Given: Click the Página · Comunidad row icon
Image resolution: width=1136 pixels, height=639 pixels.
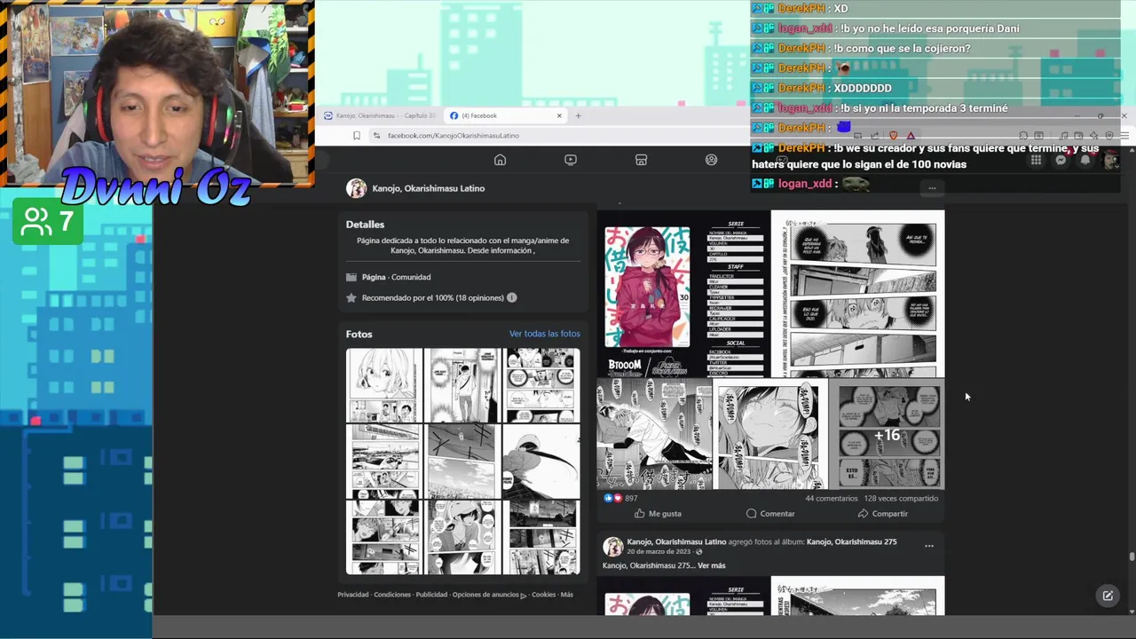Looking at the screenshot, I should click(351, 277).
